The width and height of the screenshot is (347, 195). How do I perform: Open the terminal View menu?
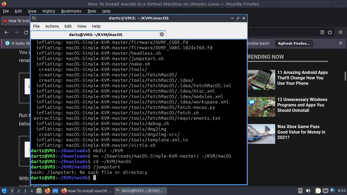click(x=82, y=26)
